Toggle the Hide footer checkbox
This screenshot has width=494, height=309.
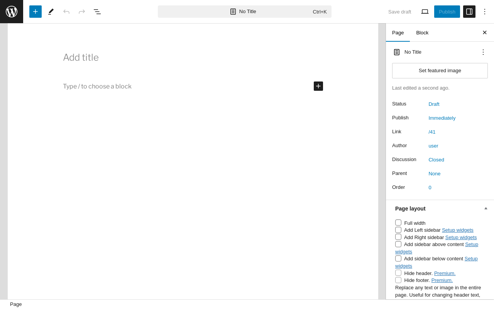(x=398, y=280)
